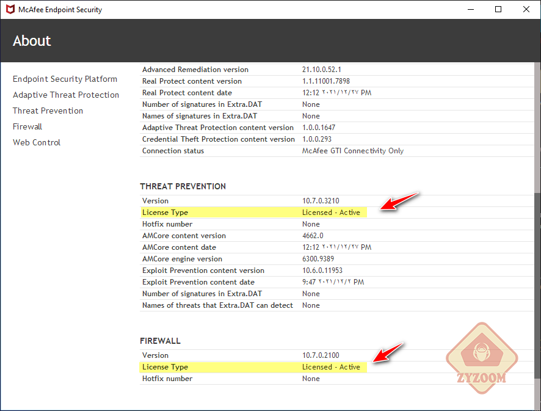This screenshot has width=541, height=411.
Task: Click the FIREWALL section heading
Action: pos(161,341)
